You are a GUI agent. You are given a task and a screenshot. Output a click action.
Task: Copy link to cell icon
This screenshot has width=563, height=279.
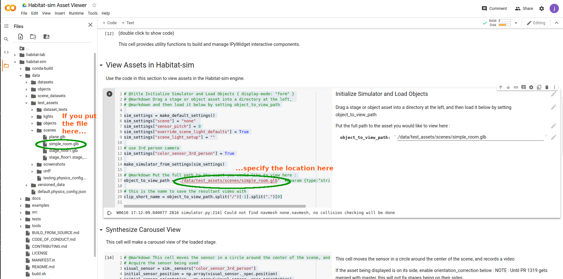[516, 87]
